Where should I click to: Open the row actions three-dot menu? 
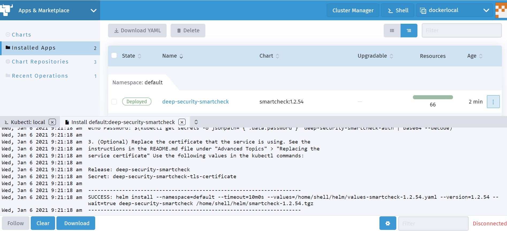click(x=493, y=102)
